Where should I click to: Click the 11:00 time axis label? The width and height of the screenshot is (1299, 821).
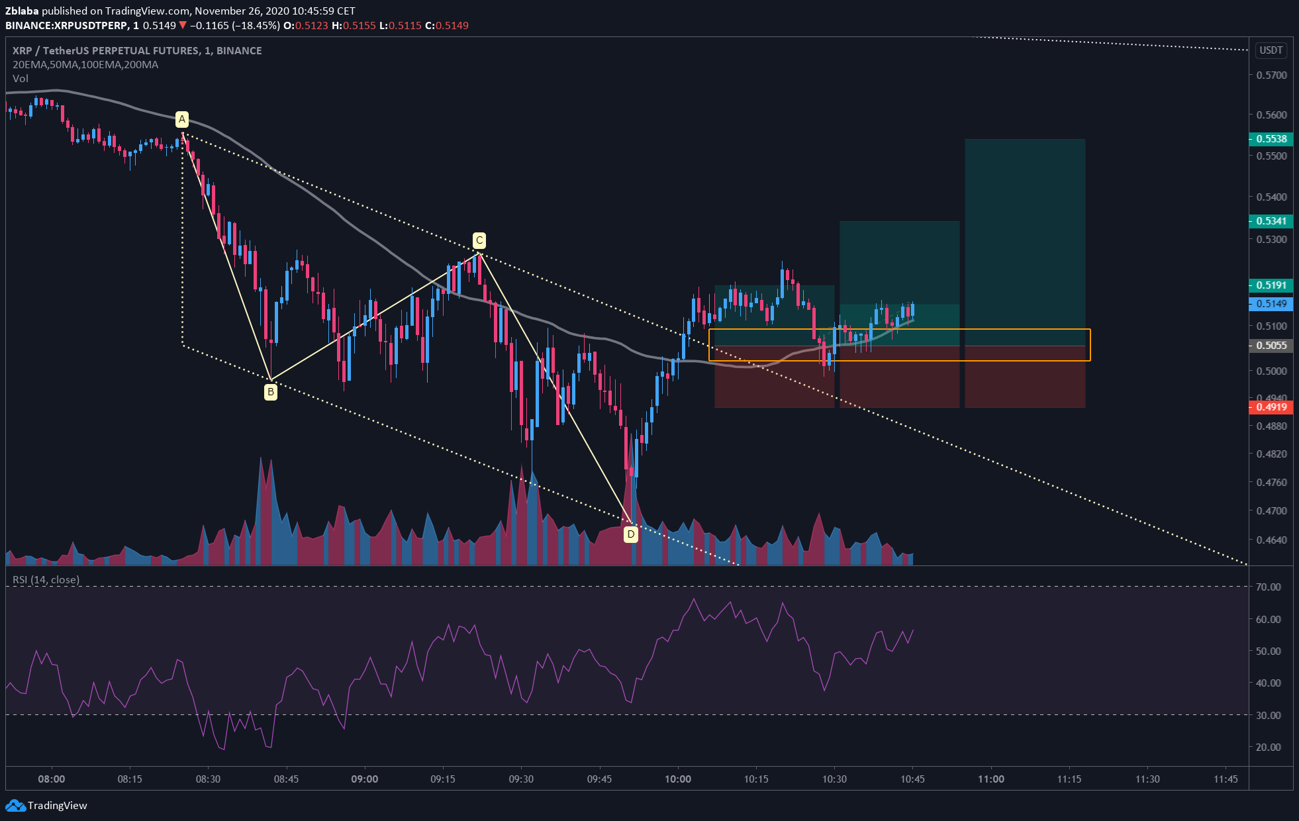[991, 779]
